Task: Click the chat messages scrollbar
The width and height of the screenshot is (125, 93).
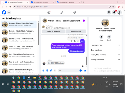Action: 86,61
